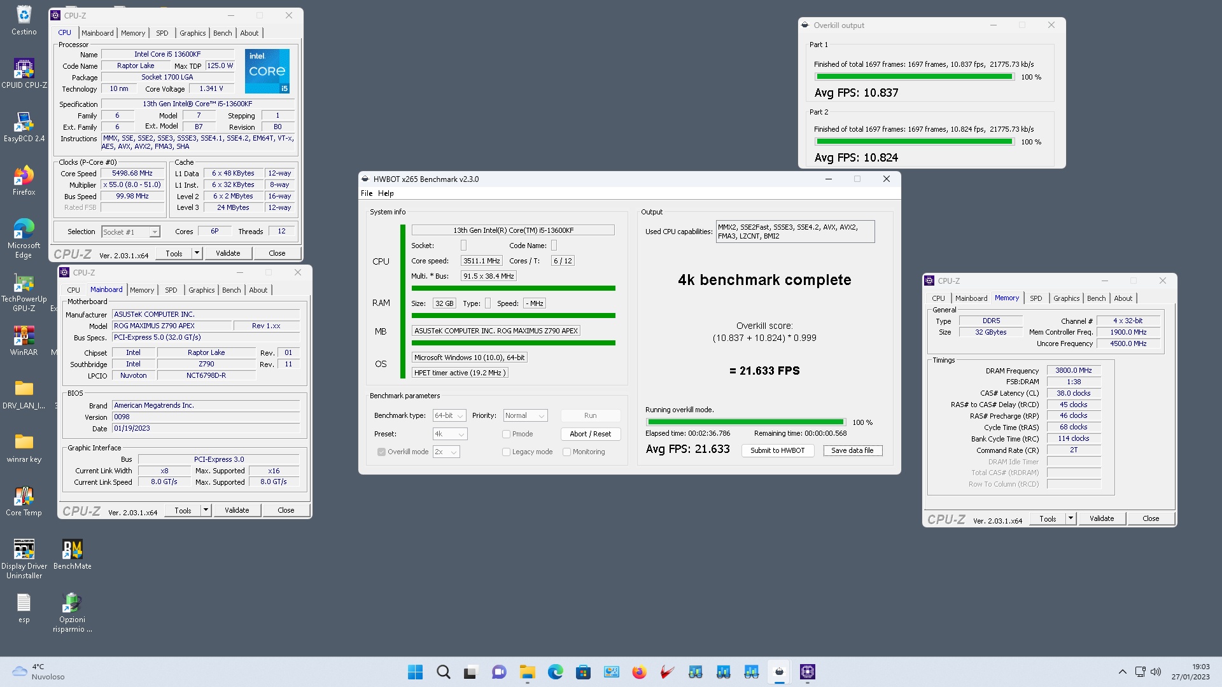Open CPUID CPU-Z desktop shortcut
The image size is (1222, 687).
coord(24,73)
